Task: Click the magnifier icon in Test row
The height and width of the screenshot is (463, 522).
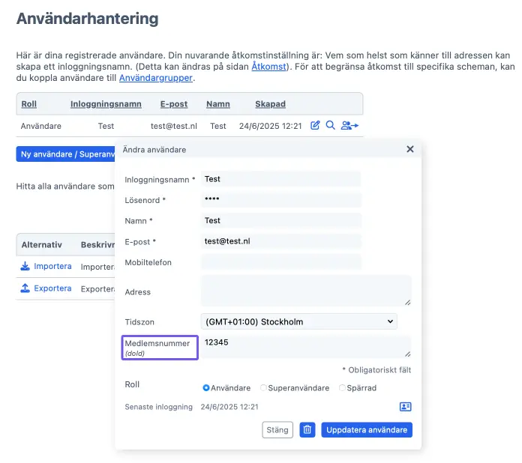Action: (330, 125)
